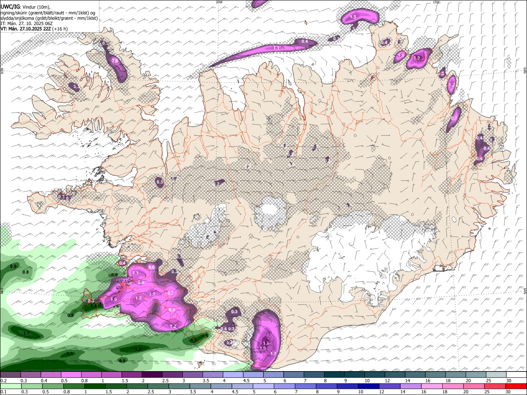Click the 15W longitude label
This screenshot has height=395, width=527.
(x=436, y=2)
